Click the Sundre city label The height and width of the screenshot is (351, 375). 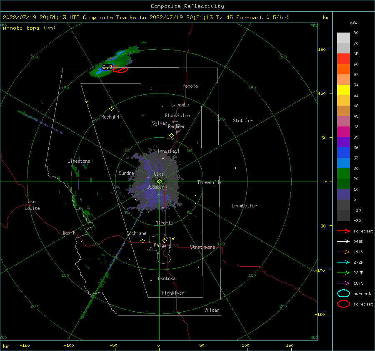126,173
